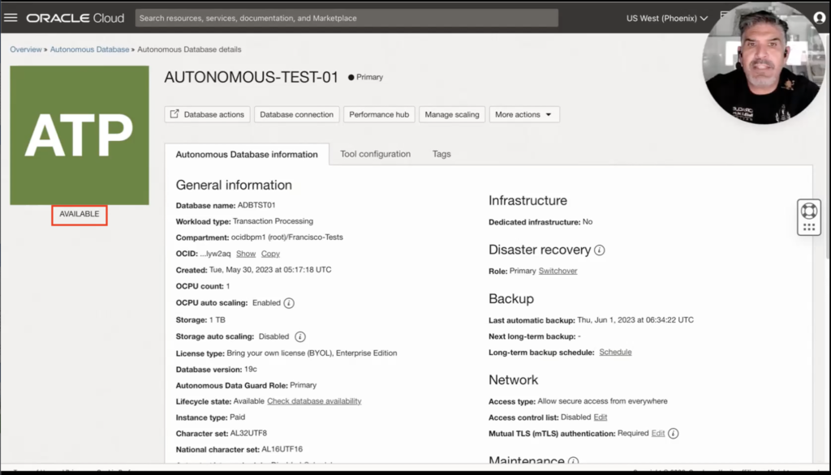Click the Database actions button

pyautogui.click(x=207, y=114)
